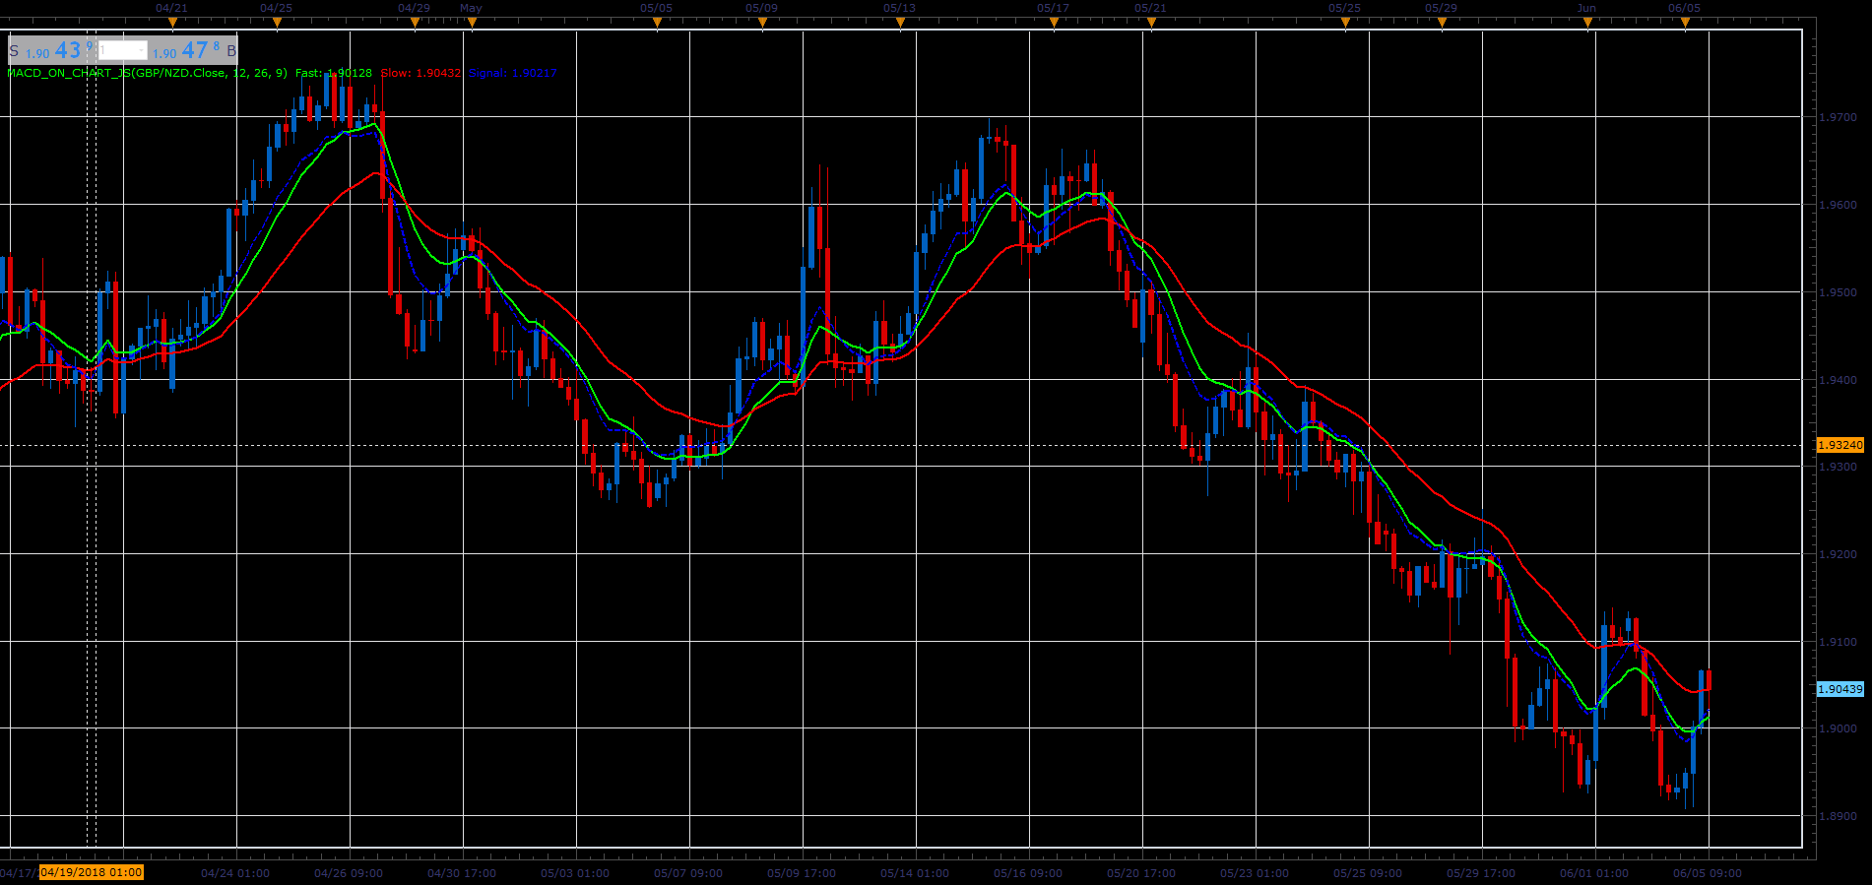This screenshot has height=885, width=1872.
Task: Select the 05/09 orange timeline marker
Action: [761, 22]
